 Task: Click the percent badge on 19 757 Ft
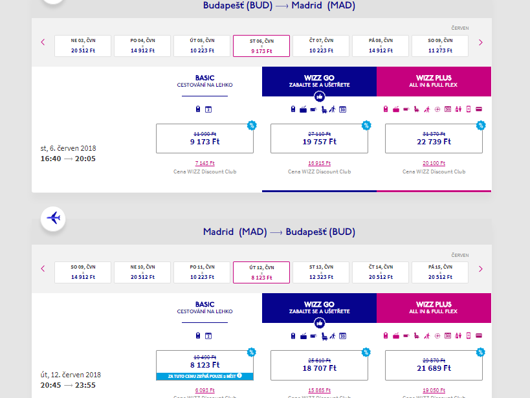[366, 125]
